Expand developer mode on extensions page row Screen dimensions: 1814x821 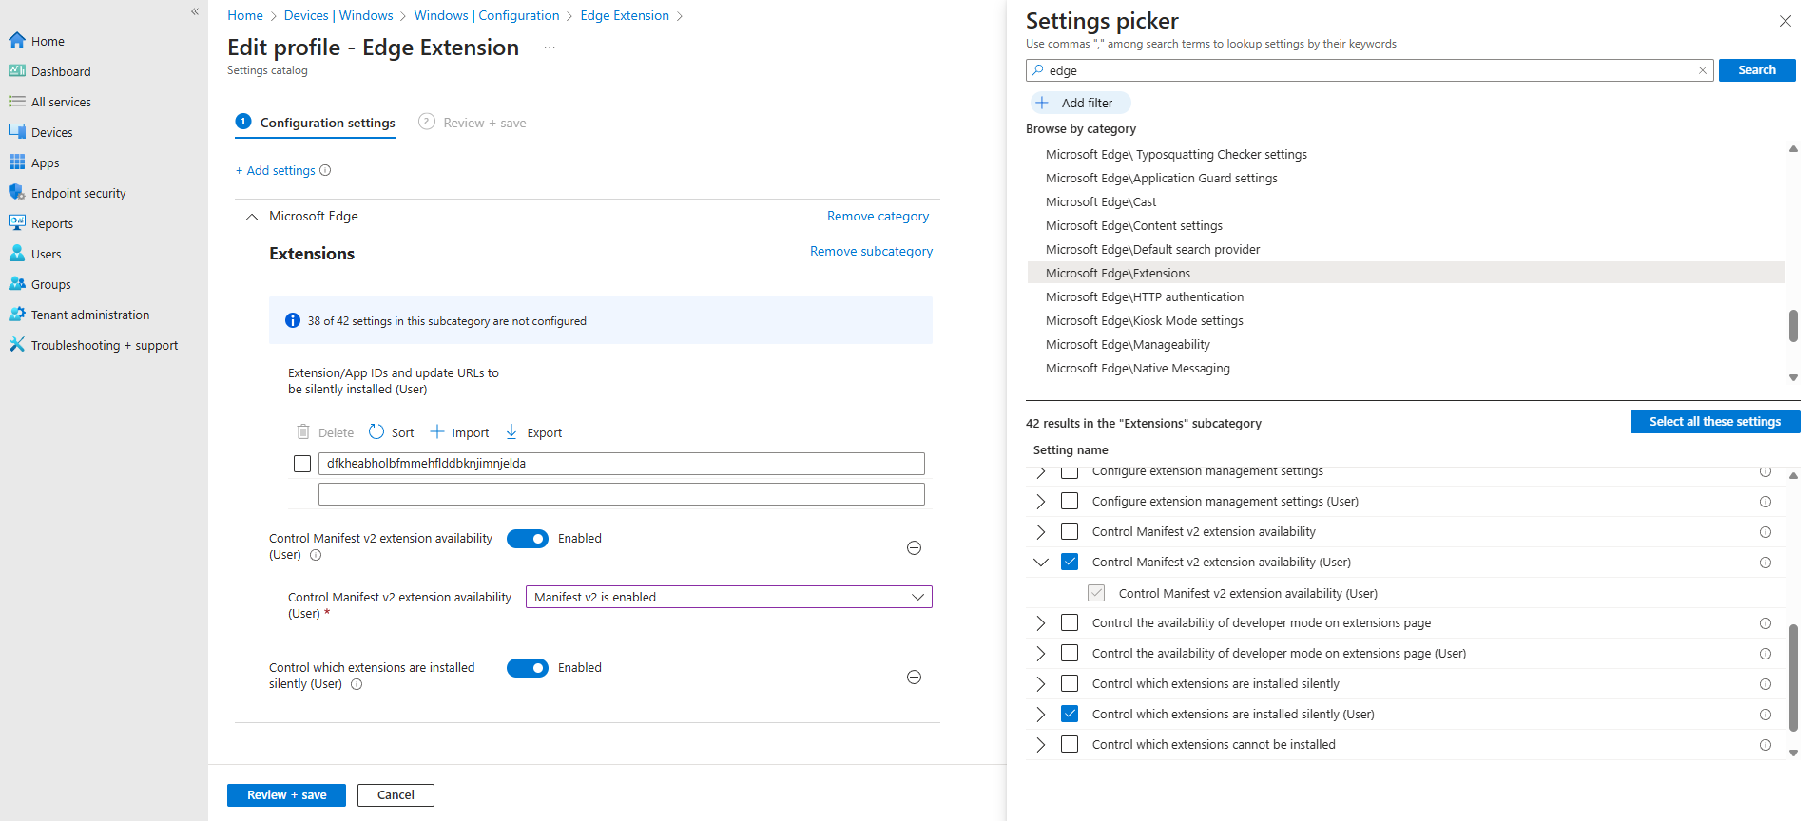coord(1041,622)
